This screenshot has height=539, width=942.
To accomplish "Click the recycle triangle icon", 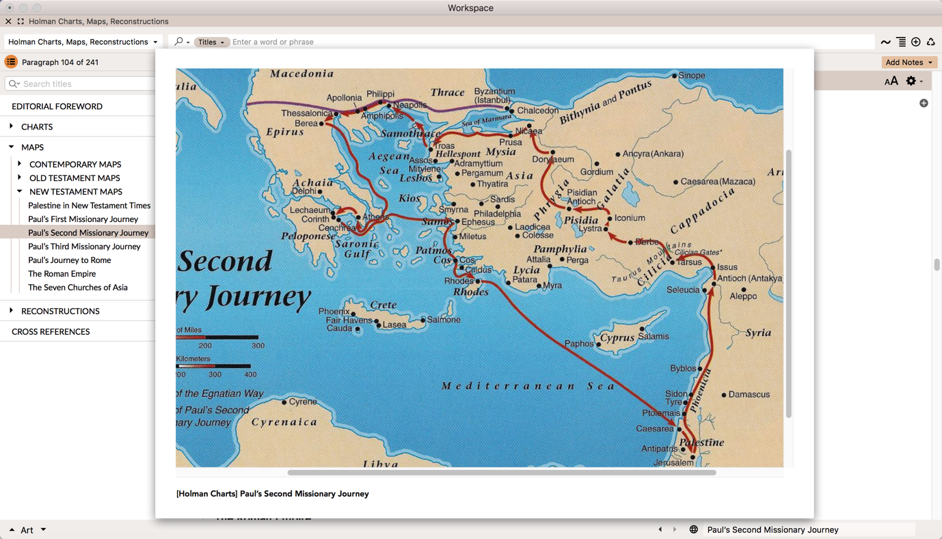I will click(x=931, y=42).
